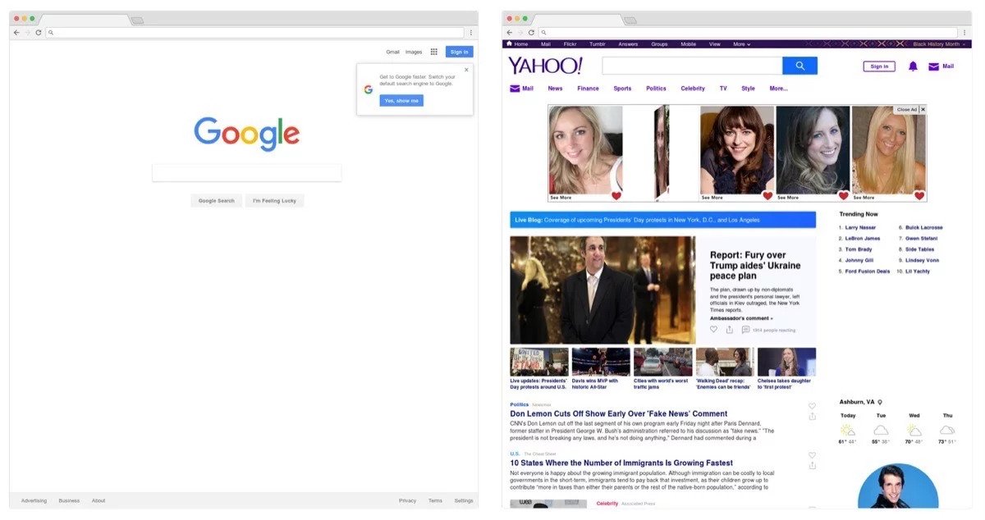Expand the More dropdown in Yahoo's top purple bar

pyautogui.click(x=741, y=44)
